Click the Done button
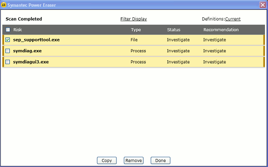The height and width of the screenshot is (167, 268). coord(160,160)
